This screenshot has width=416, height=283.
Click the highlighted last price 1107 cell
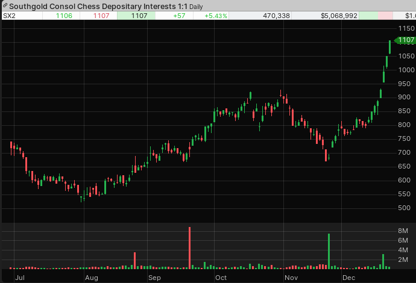click(x=136, y=16)
